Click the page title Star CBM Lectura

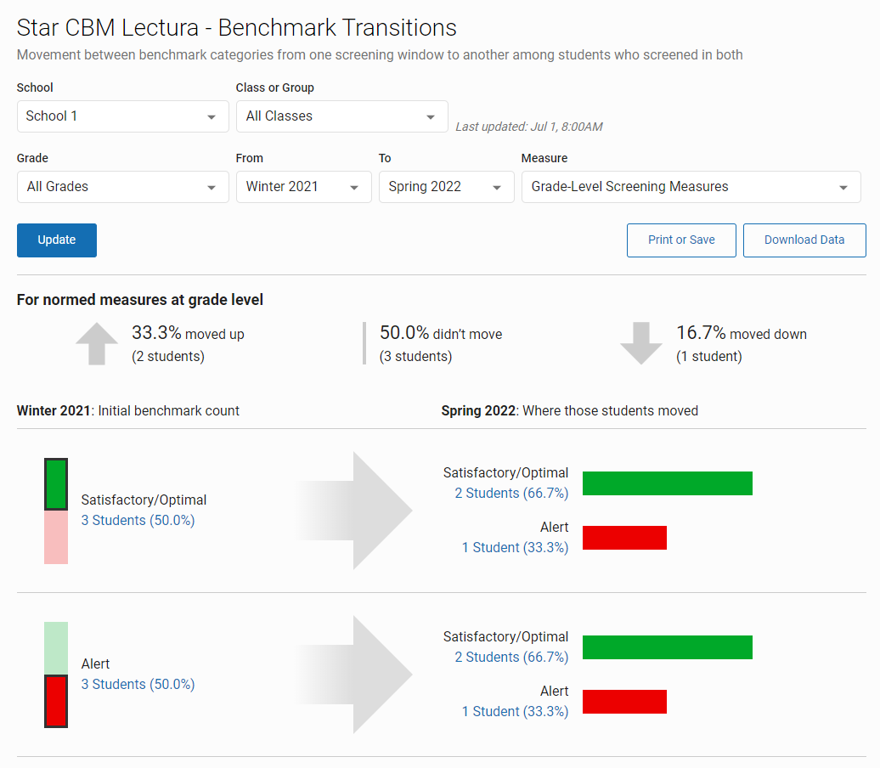coord(237,27)
